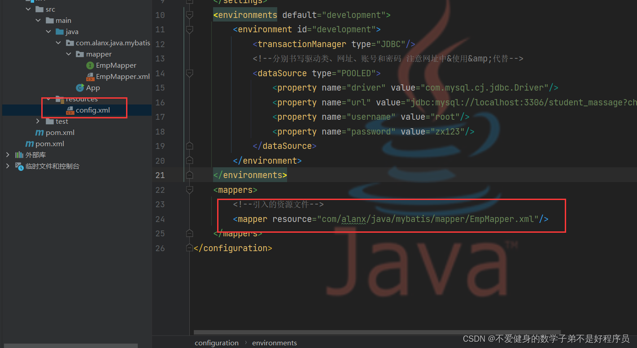
Task: Select the mapper package label
Action: click(x=99, y=54)
